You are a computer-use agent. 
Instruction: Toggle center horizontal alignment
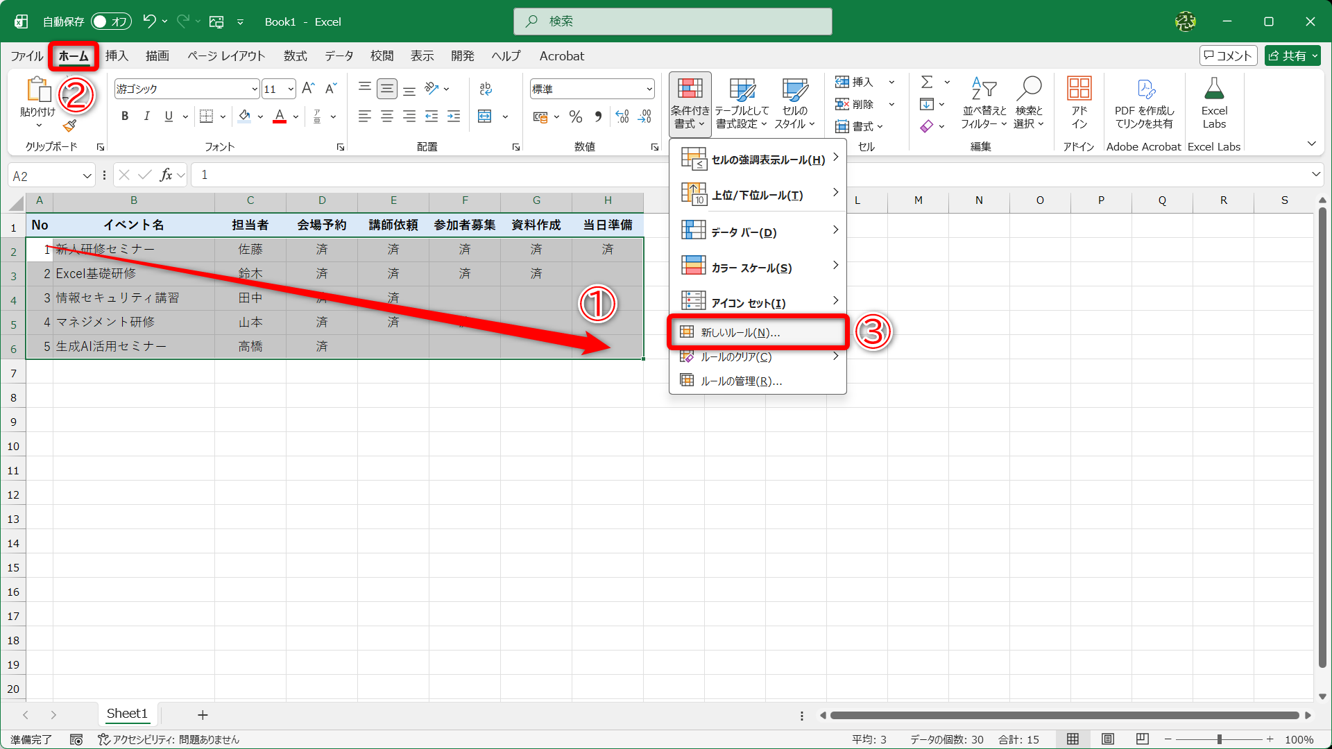click(x=387, y=117)
